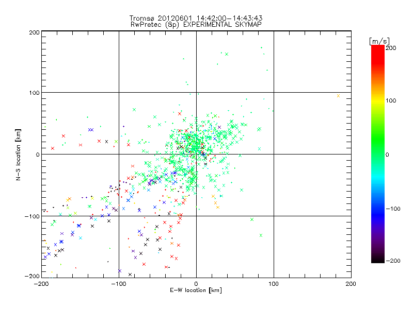413x309 pixels.
Task: Click the colorbar's '200' value label
Action: [x=391, y=48]
